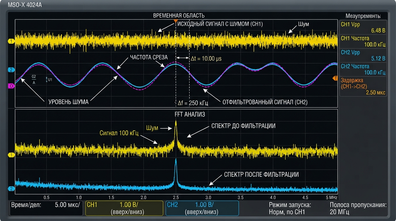Click the 02/A label near CH2 waveform
Screen dimensions: 396x221
[x=34, y=80]
